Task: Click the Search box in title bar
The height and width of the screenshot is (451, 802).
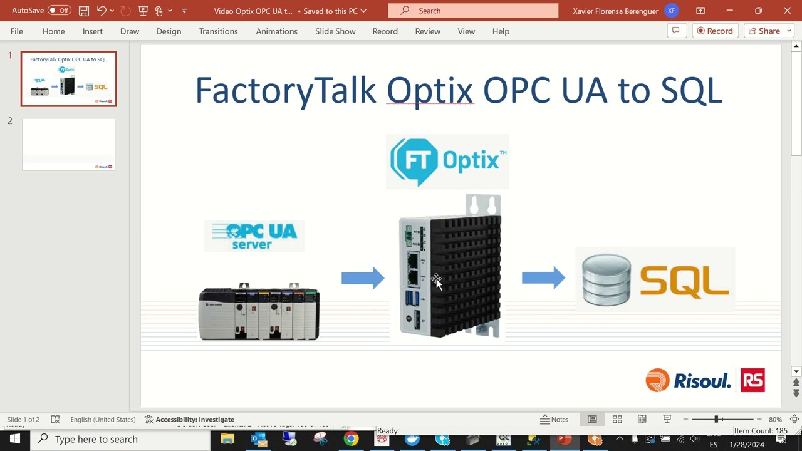Action: pyautogui.click(x=473, y=11)
